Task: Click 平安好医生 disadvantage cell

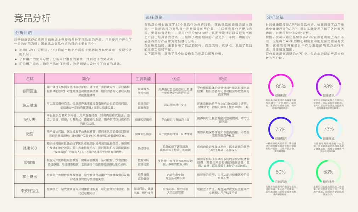Action: tap(223, 191)
